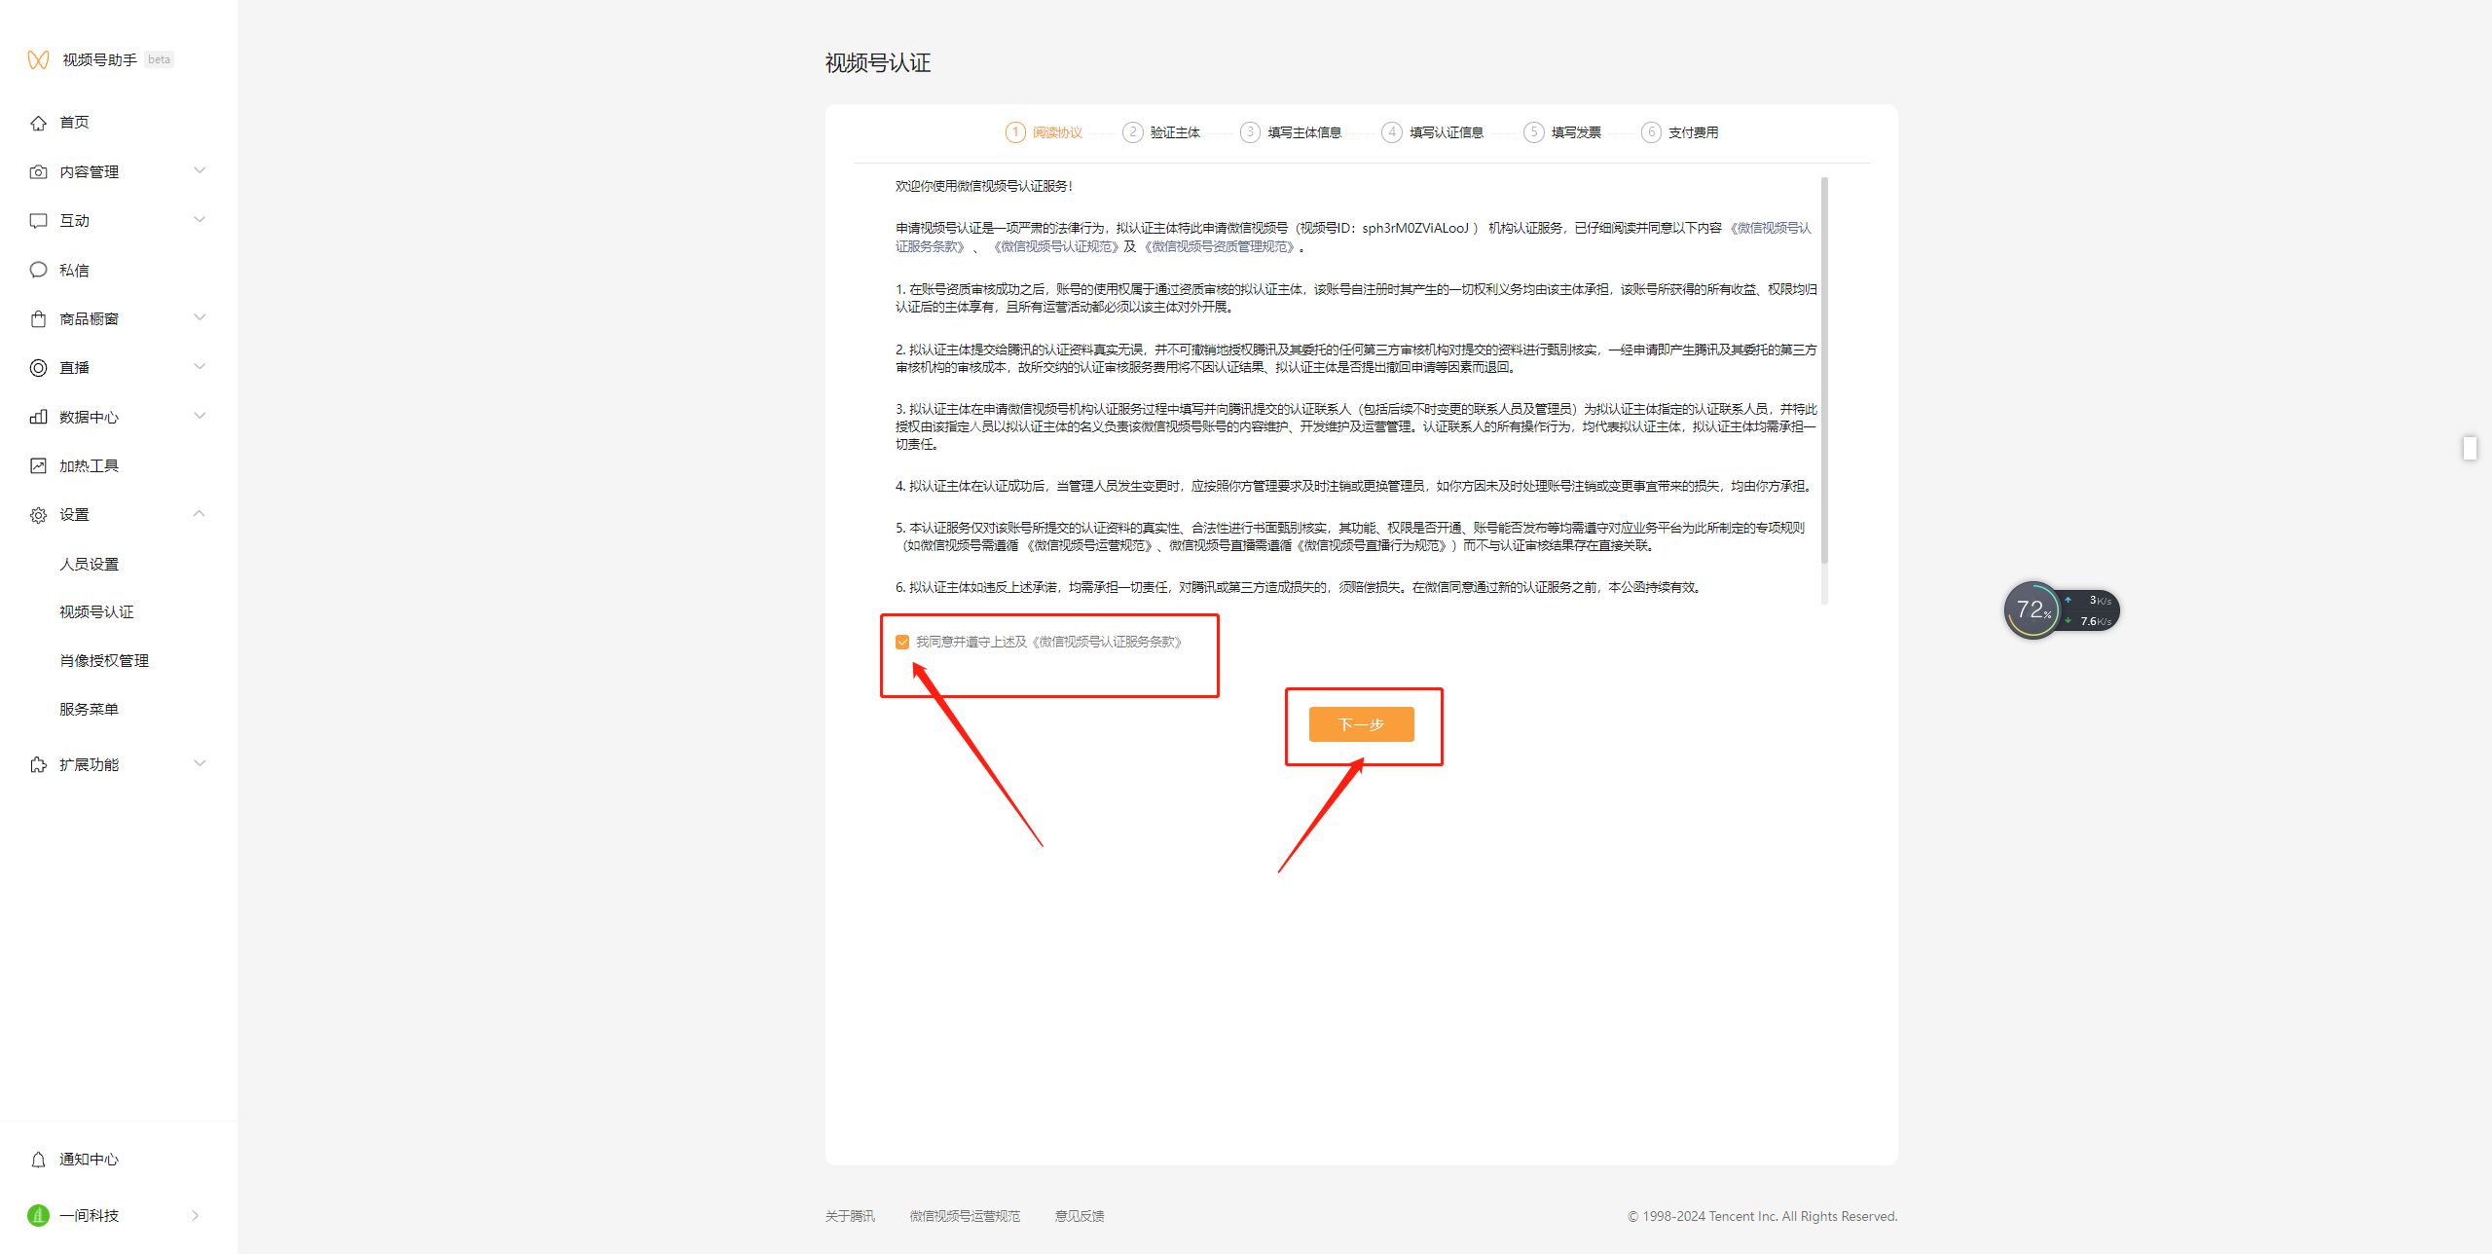Click the 欢迎你使用微信视频号认证服务 line

coord(983,186)
